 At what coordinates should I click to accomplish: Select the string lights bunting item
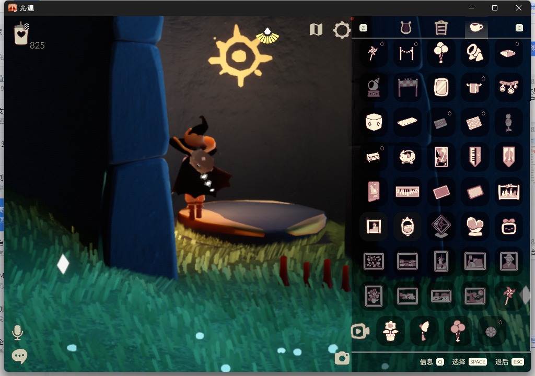coord(406,53)
